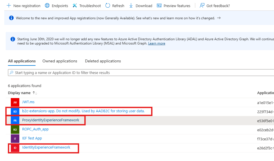274x161 pixels.
Task: Click the welcome banner message text
Action: pos(115,18)
